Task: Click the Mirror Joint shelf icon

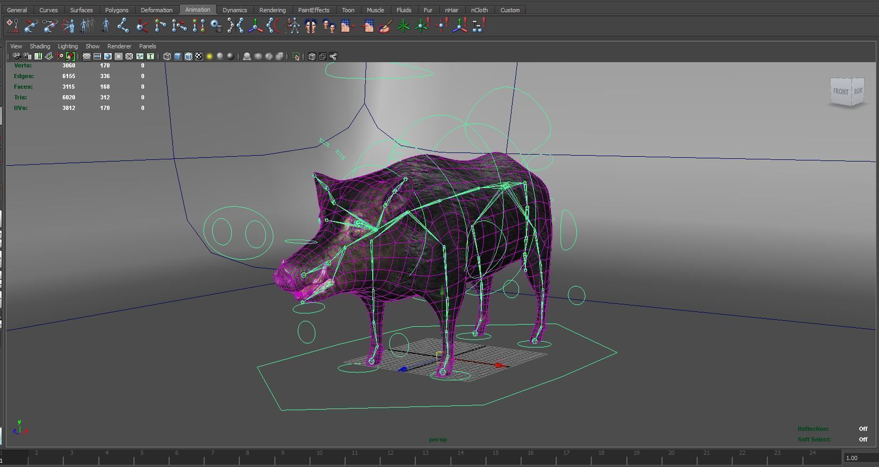Action: tap(236, 26)
